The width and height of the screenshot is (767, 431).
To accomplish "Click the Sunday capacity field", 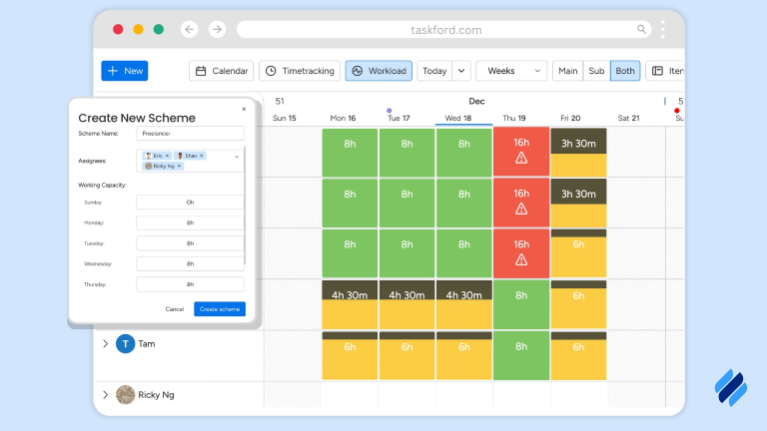I will click(190, 203).
